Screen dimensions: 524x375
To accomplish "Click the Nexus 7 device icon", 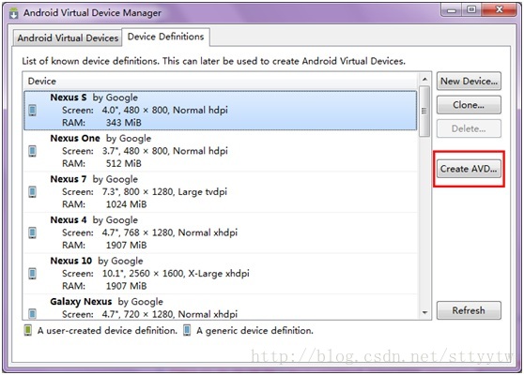I will click(33, 192).
